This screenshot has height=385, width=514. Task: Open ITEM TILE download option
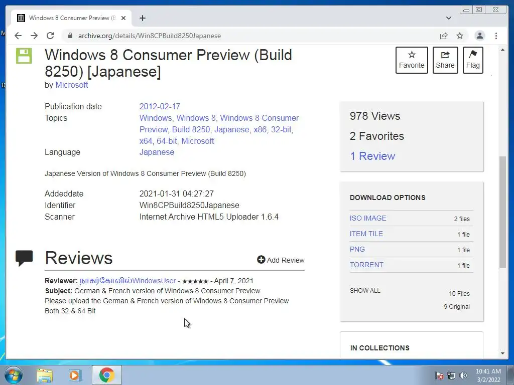(x=366, y=234)
